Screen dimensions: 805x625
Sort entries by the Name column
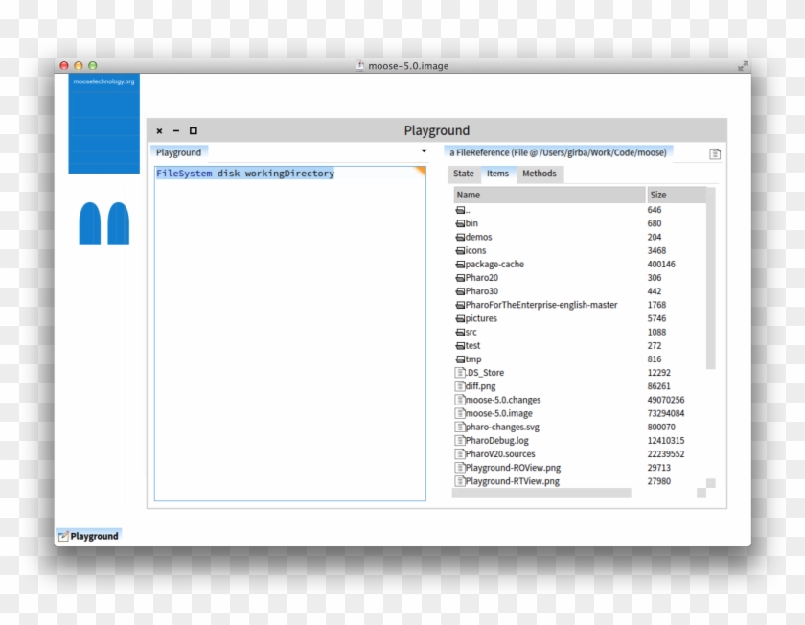click(468, 194)
